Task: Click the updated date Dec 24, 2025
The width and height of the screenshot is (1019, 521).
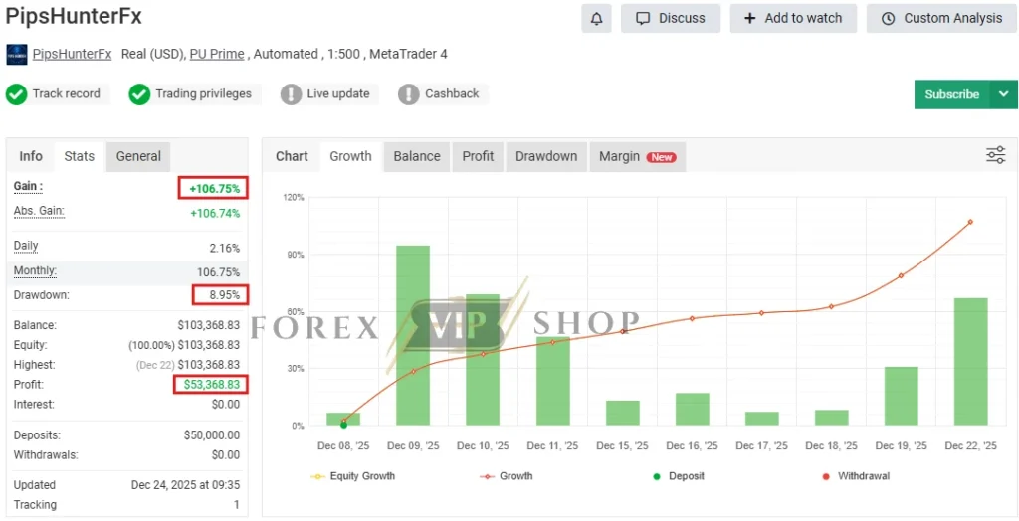Action: pos(185,485)
